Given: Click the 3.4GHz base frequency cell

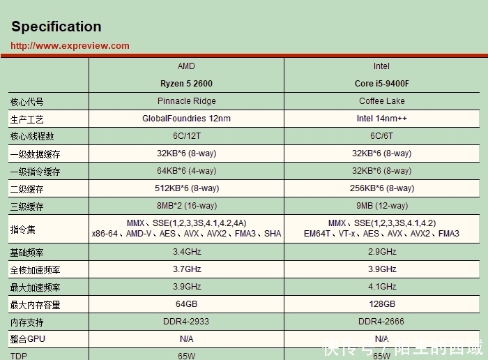Looking at the screenshot, I should (186, 252).
